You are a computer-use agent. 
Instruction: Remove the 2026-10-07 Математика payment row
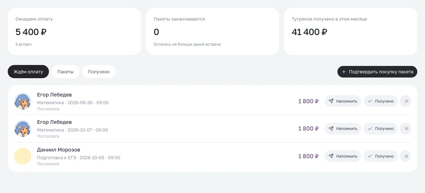pyautogui.click(x=405, y=129)
